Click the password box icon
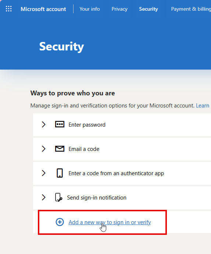Screen dimensions: 211x254 click(x=60, y=124)
